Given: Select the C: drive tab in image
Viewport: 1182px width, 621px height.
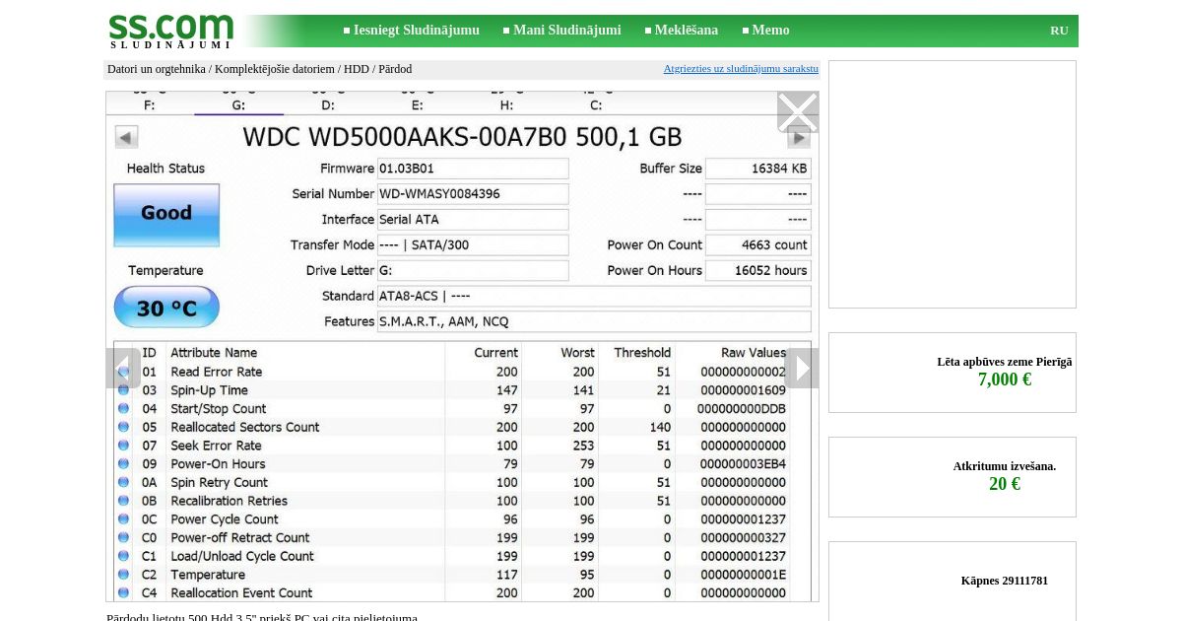Looking at the screenshot, I should click(x=596, y=104).
